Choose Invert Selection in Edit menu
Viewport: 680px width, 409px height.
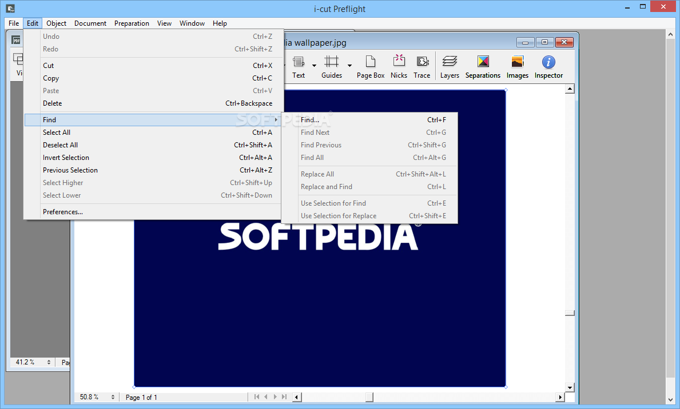pos(153,157)
